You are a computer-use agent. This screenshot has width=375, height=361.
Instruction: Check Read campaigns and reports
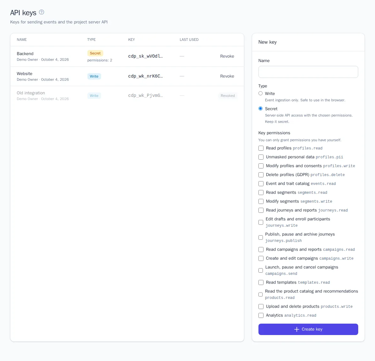[x=261, y=250]
